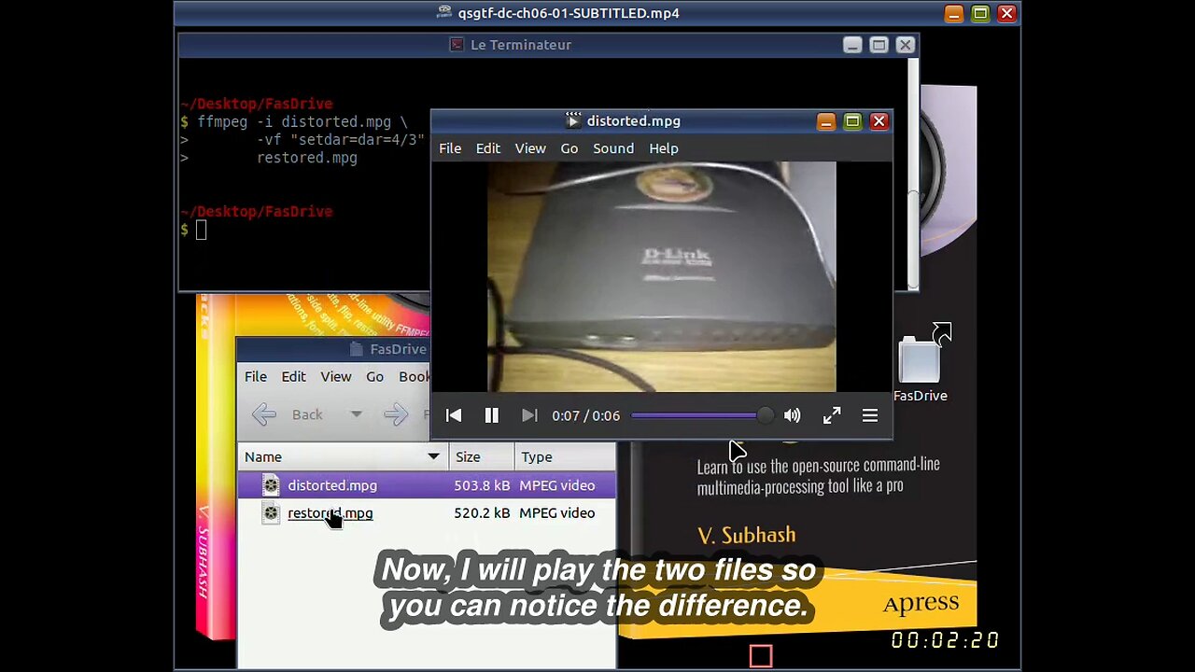Click the distorted.mpg player title bar icon
The image size is (1195, 672).
[x=573, y=121]
